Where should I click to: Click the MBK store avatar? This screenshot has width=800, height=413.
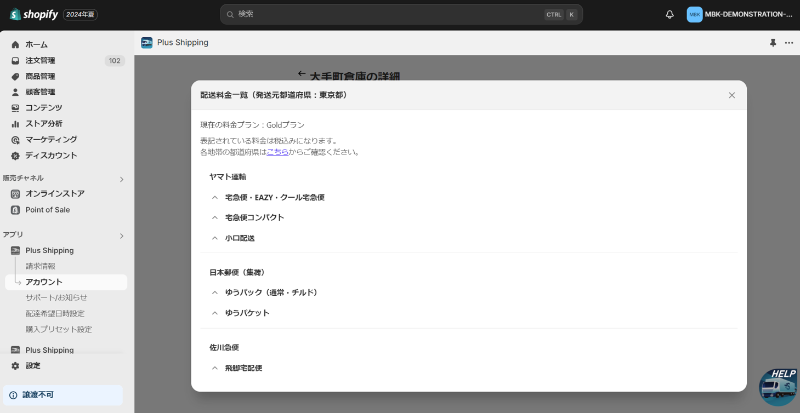tap(694, 15)
